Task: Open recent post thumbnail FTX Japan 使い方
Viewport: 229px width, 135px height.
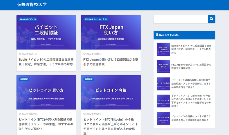Action: pyautogui.click(x=163, y=66)
